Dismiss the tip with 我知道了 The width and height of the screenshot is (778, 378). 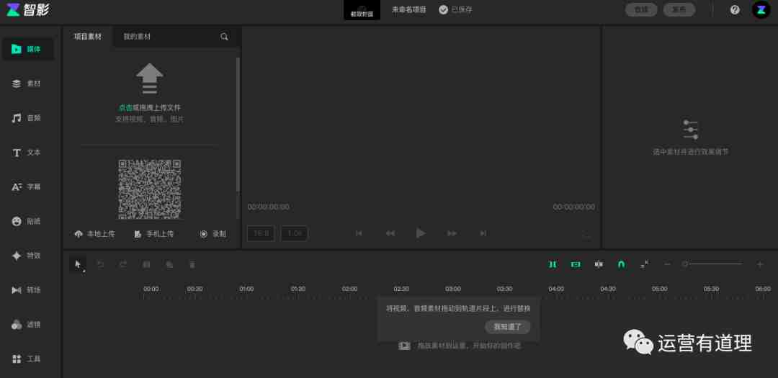point(508,326)
